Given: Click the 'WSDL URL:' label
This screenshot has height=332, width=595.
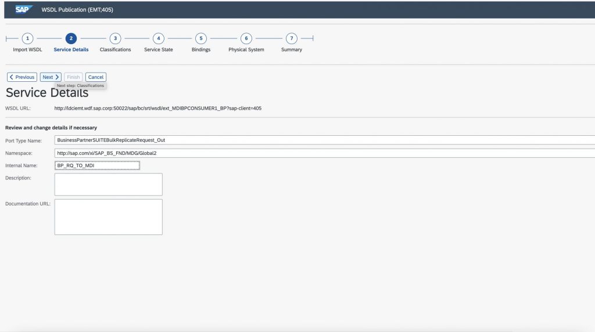Looking at the screenshot, I should tap(18, 109).
